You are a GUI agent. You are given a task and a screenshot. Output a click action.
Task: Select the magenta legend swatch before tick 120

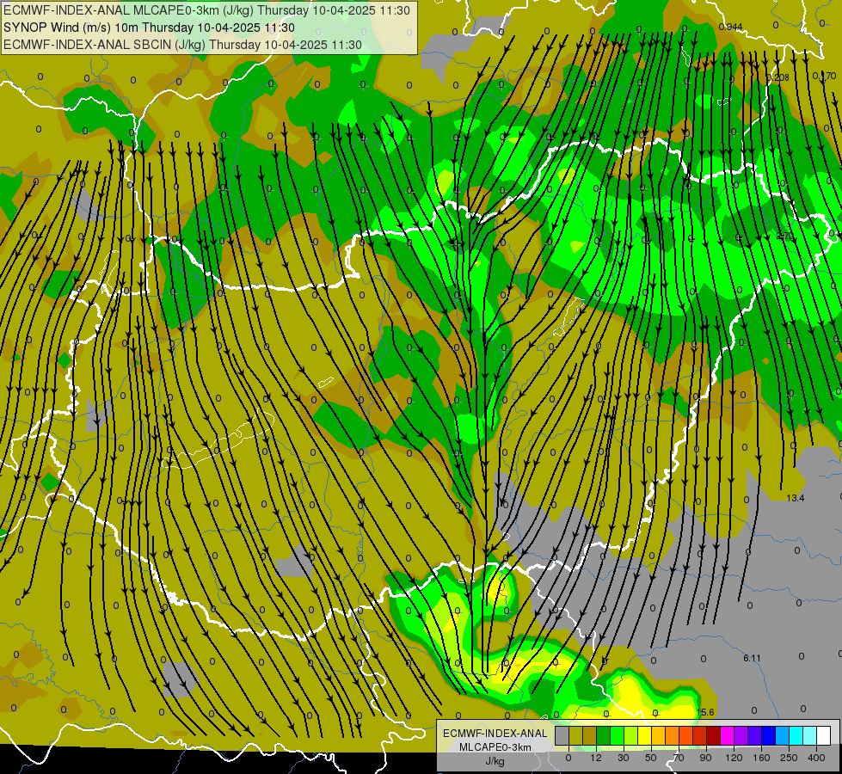point(727,735)
